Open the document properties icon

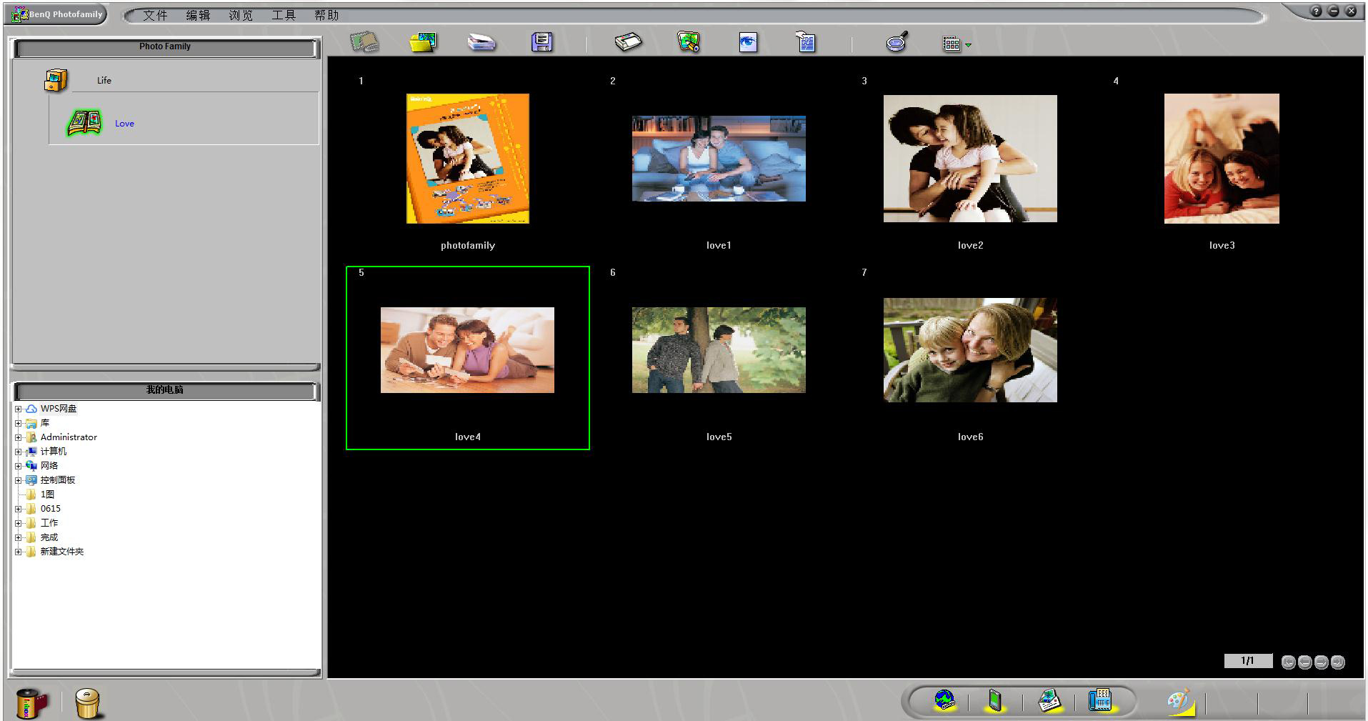(806, 42)
